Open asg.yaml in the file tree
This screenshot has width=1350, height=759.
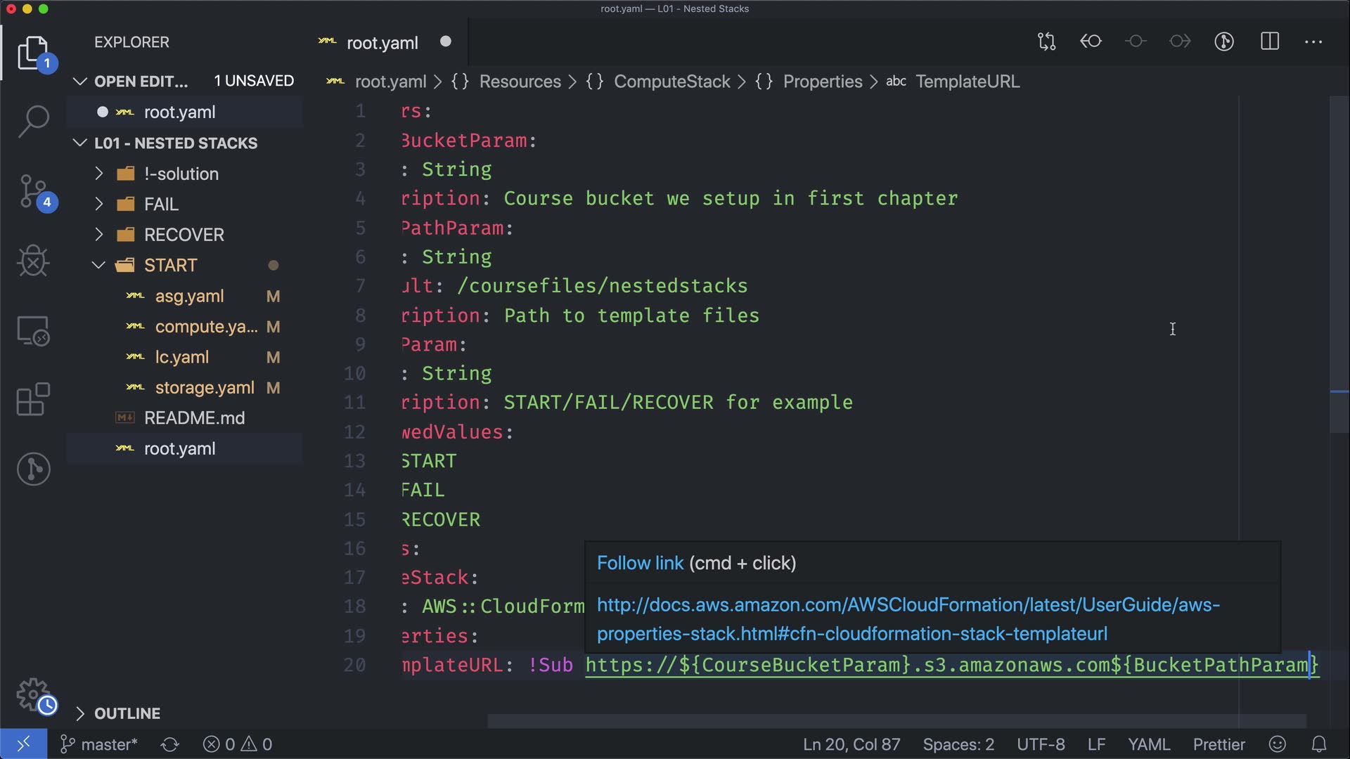tap(189, 296)
